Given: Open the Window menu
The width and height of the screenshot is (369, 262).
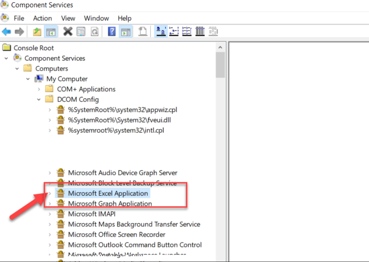Looking at the screenshot, I should point(97,18).
